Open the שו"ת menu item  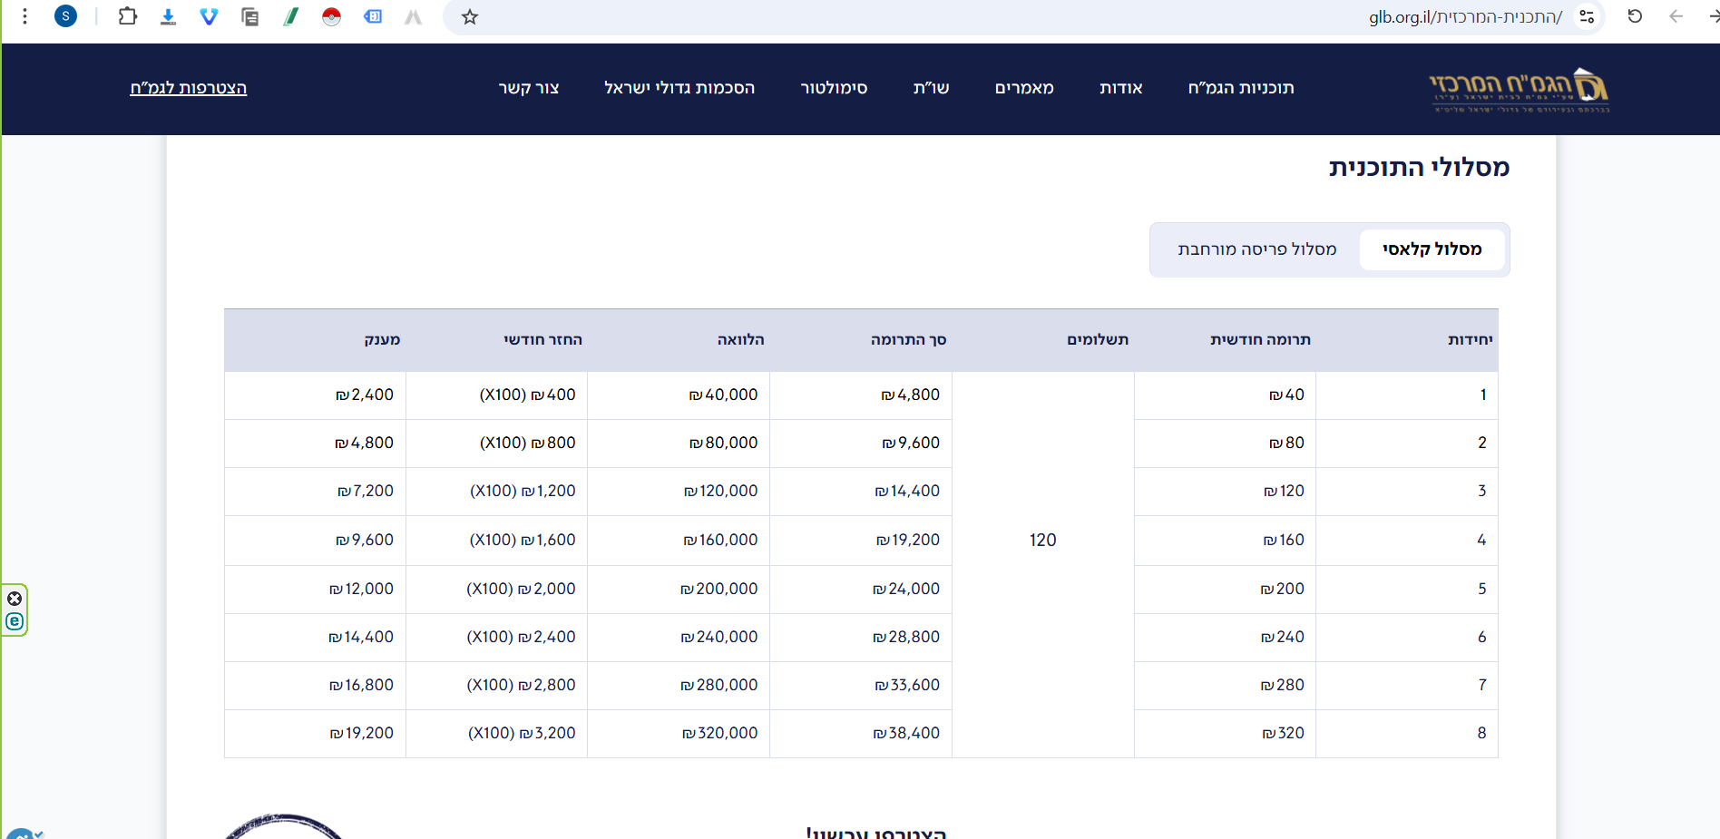click(x=931, y=88)
